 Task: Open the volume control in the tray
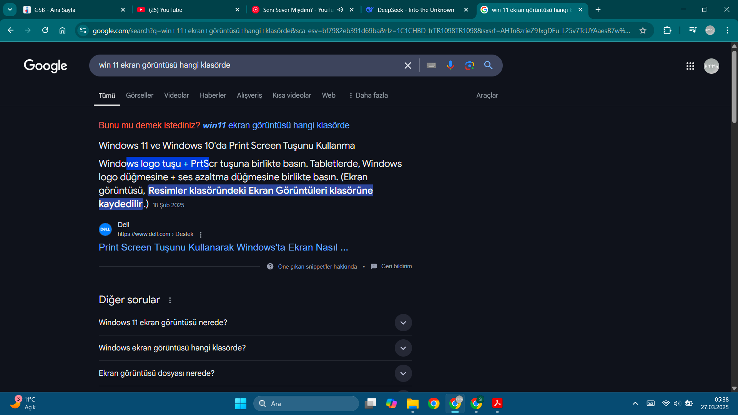(x=677, y=403)
